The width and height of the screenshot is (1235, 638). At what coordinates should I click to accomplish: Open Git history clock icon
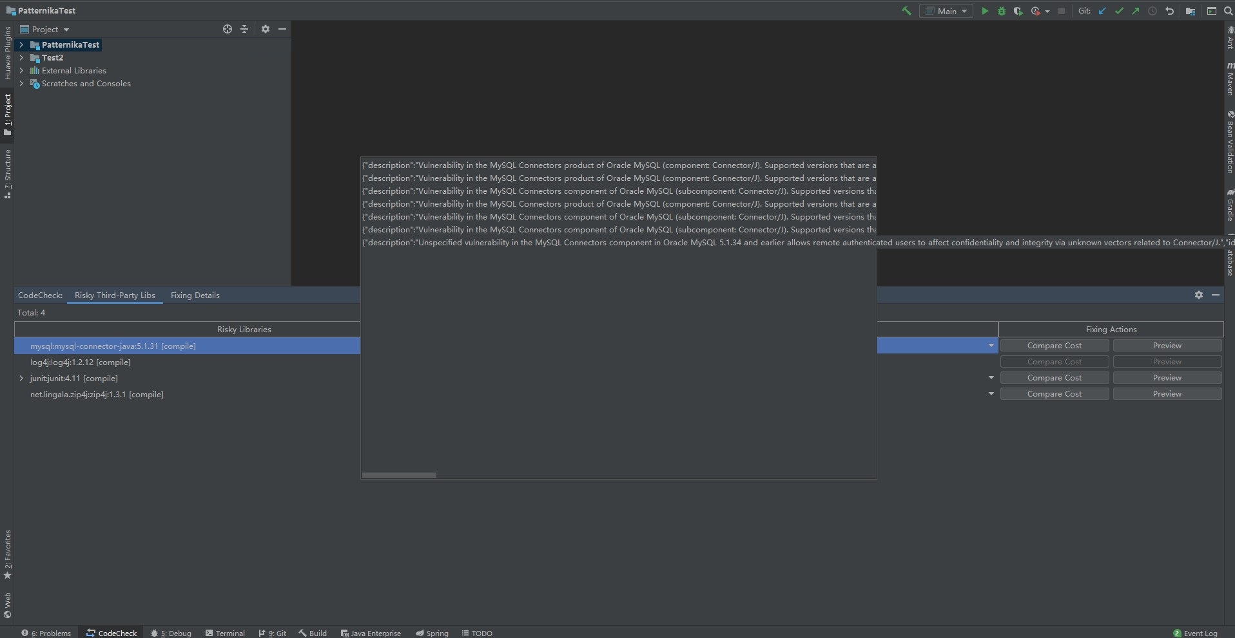(1152, 11)
